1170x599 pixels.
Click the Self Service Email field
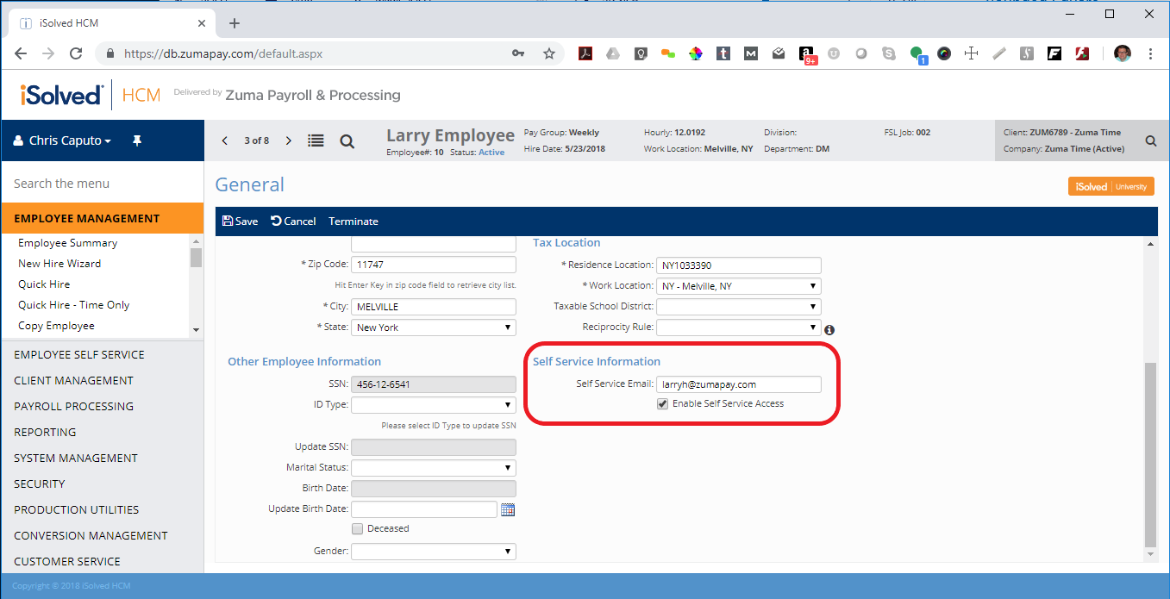pyautogui.click(x=738, y=384)
